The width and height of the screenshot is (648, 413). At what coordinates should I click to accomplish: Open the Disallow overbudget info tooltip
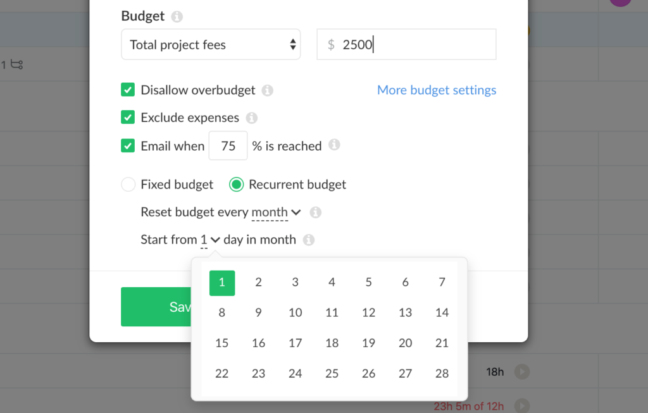point(267,90)
